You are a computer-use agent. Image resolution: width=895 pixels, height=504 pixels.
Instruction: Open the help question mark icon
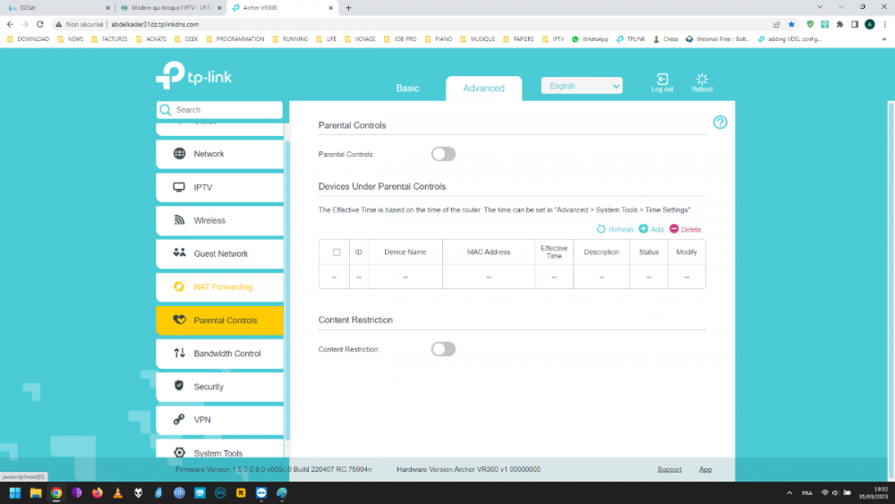[720, 123]
